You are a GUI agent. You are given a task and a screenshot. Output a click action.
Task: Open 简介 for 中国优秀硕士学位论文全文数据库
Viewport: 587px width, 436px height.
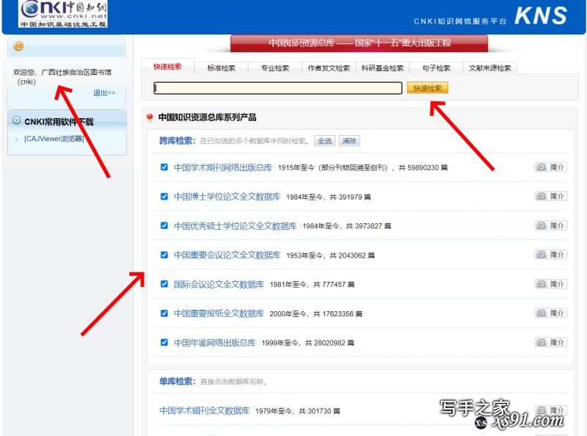tap(551, 225)
